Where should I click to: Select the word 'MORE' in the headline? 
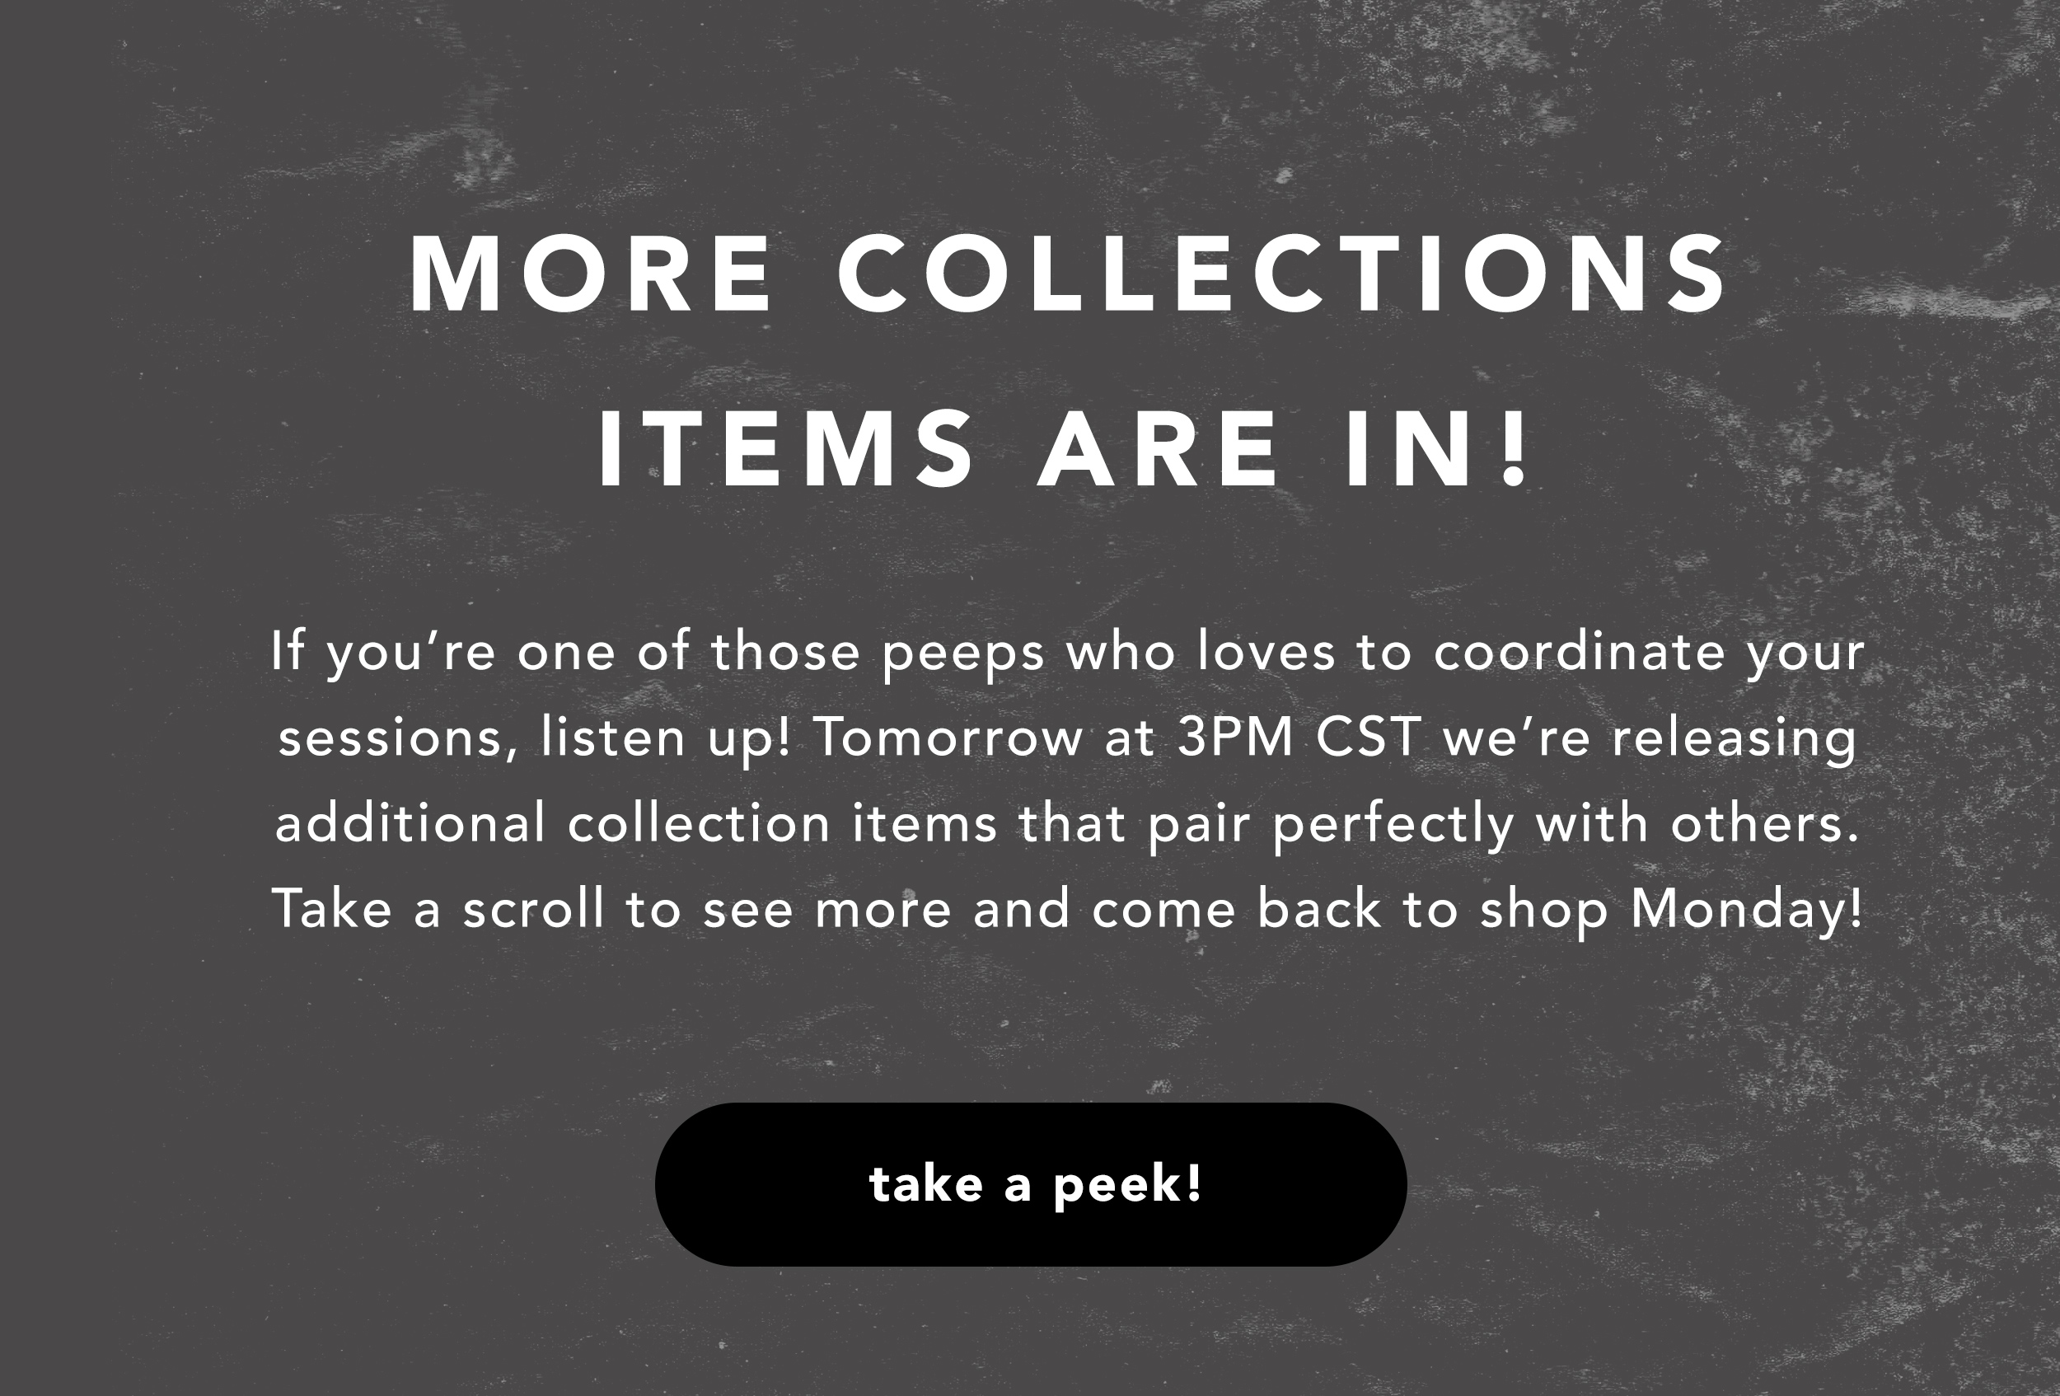[x=590, y=274]
